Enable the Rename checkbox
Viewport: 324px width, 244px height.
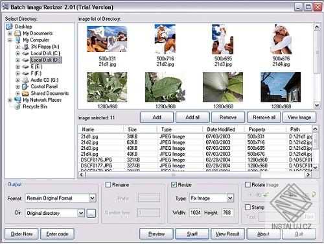tap(108, 185)
